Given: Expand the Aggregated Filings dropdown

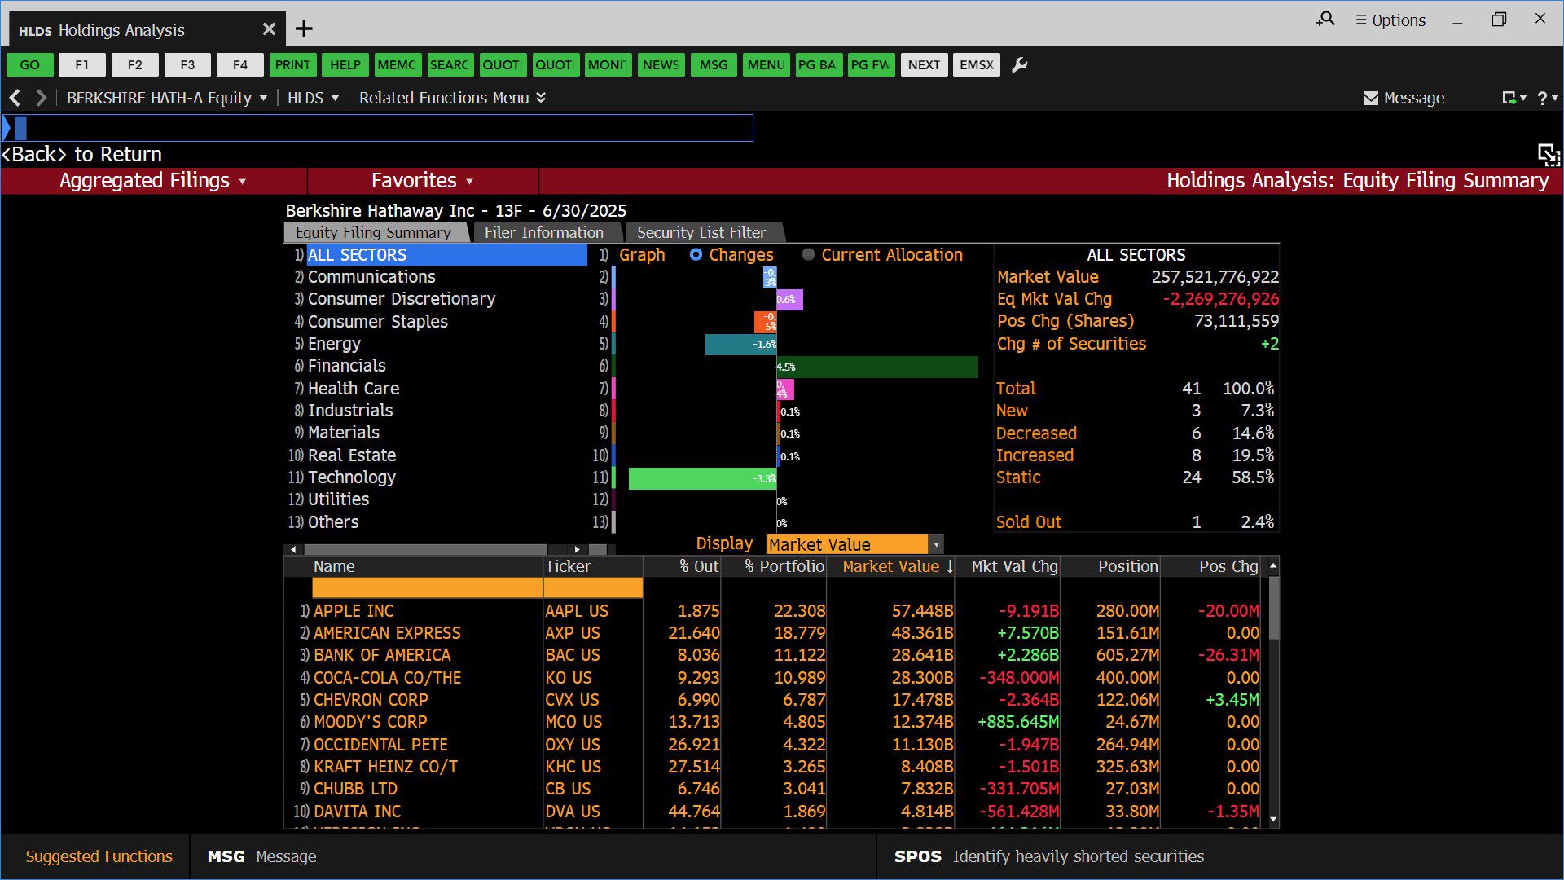Looking at the screenshot, I should pos(153,181).
